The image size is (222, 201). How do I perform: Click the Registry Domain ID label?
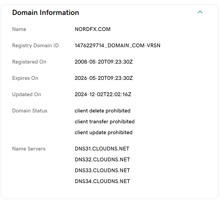(36, 46)
